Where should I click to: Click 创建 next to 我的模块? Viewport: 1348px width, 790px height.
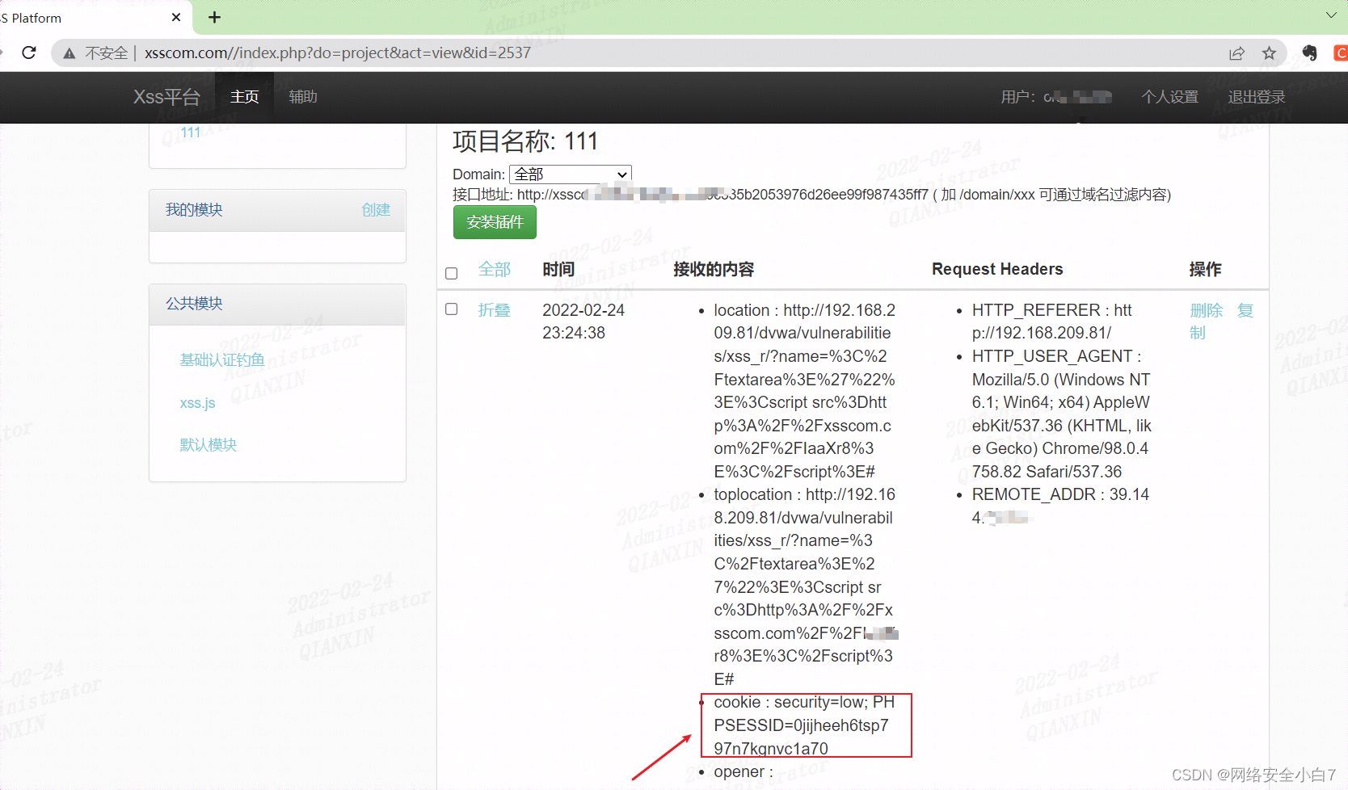[376, 210]
